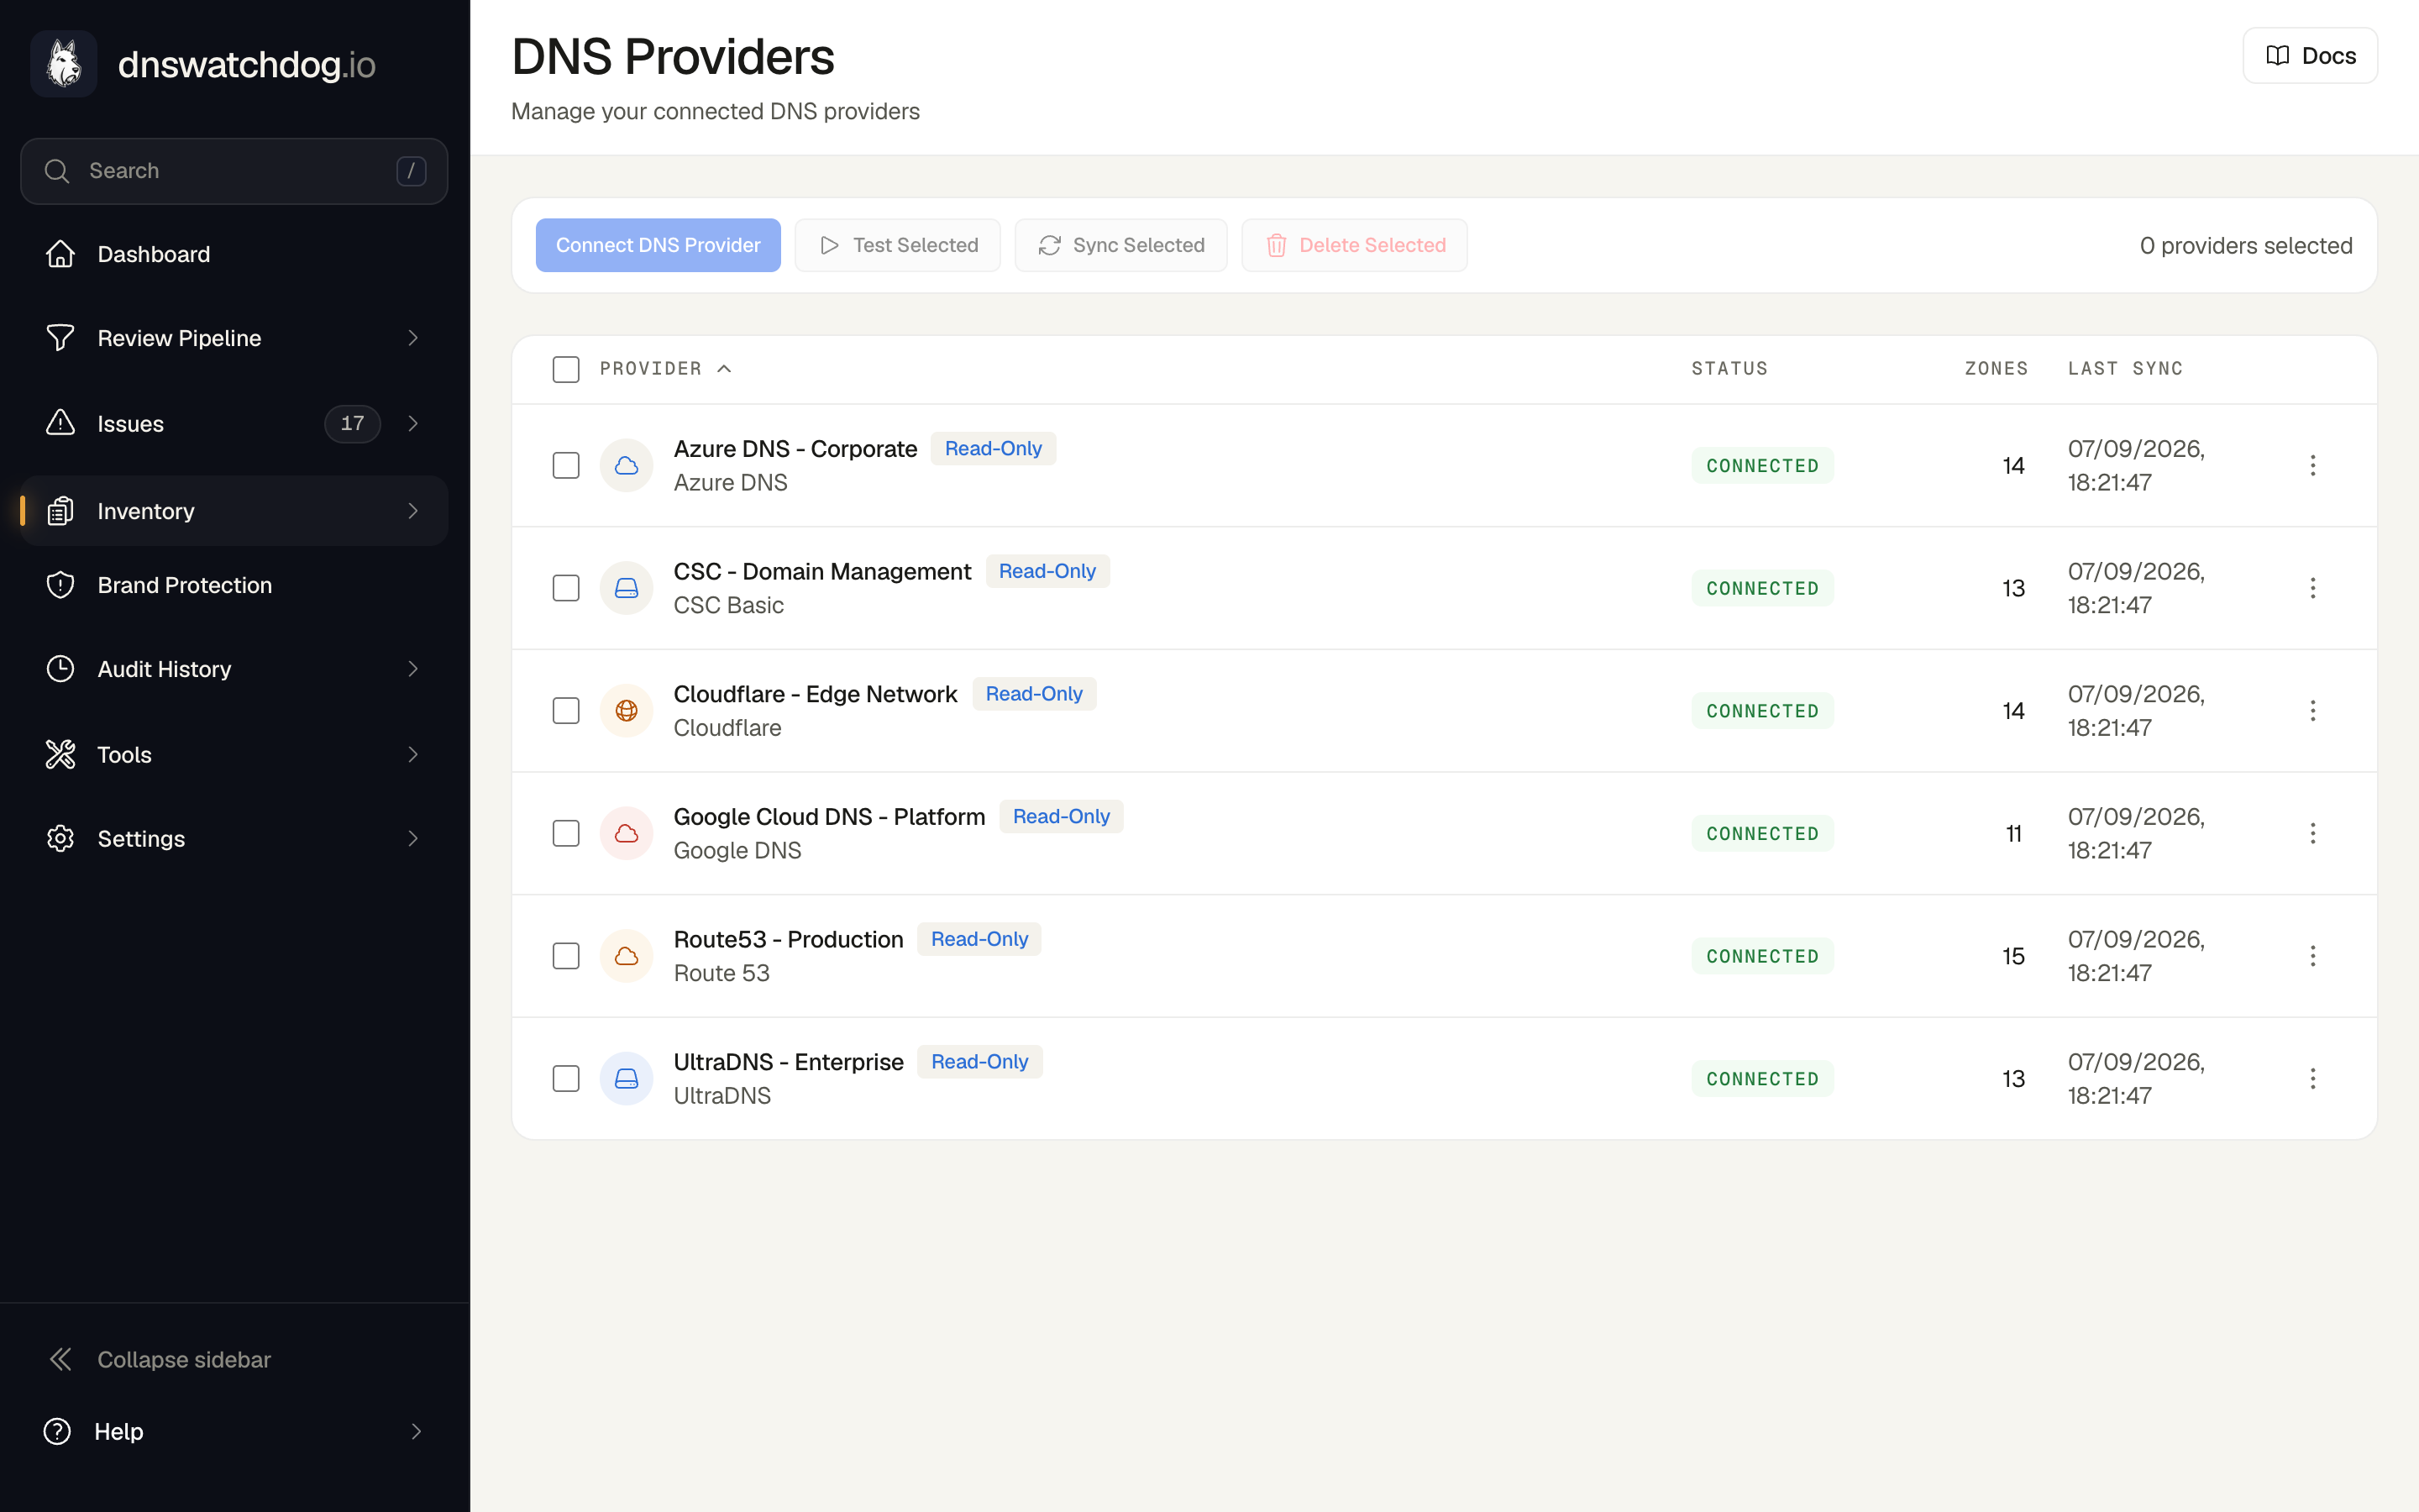Click the Cloudflare globe provider icon
Viewport: 2419px width, 1512px height.
point(627,711)
